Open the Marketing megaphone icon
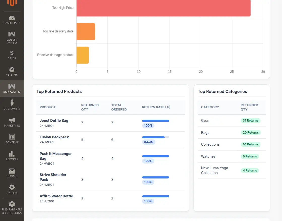 coord(12,120)
